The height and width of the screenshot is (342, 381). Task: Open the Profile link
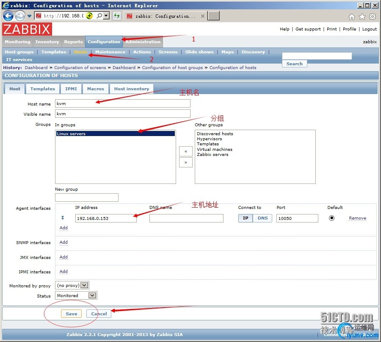pos(349,29)
